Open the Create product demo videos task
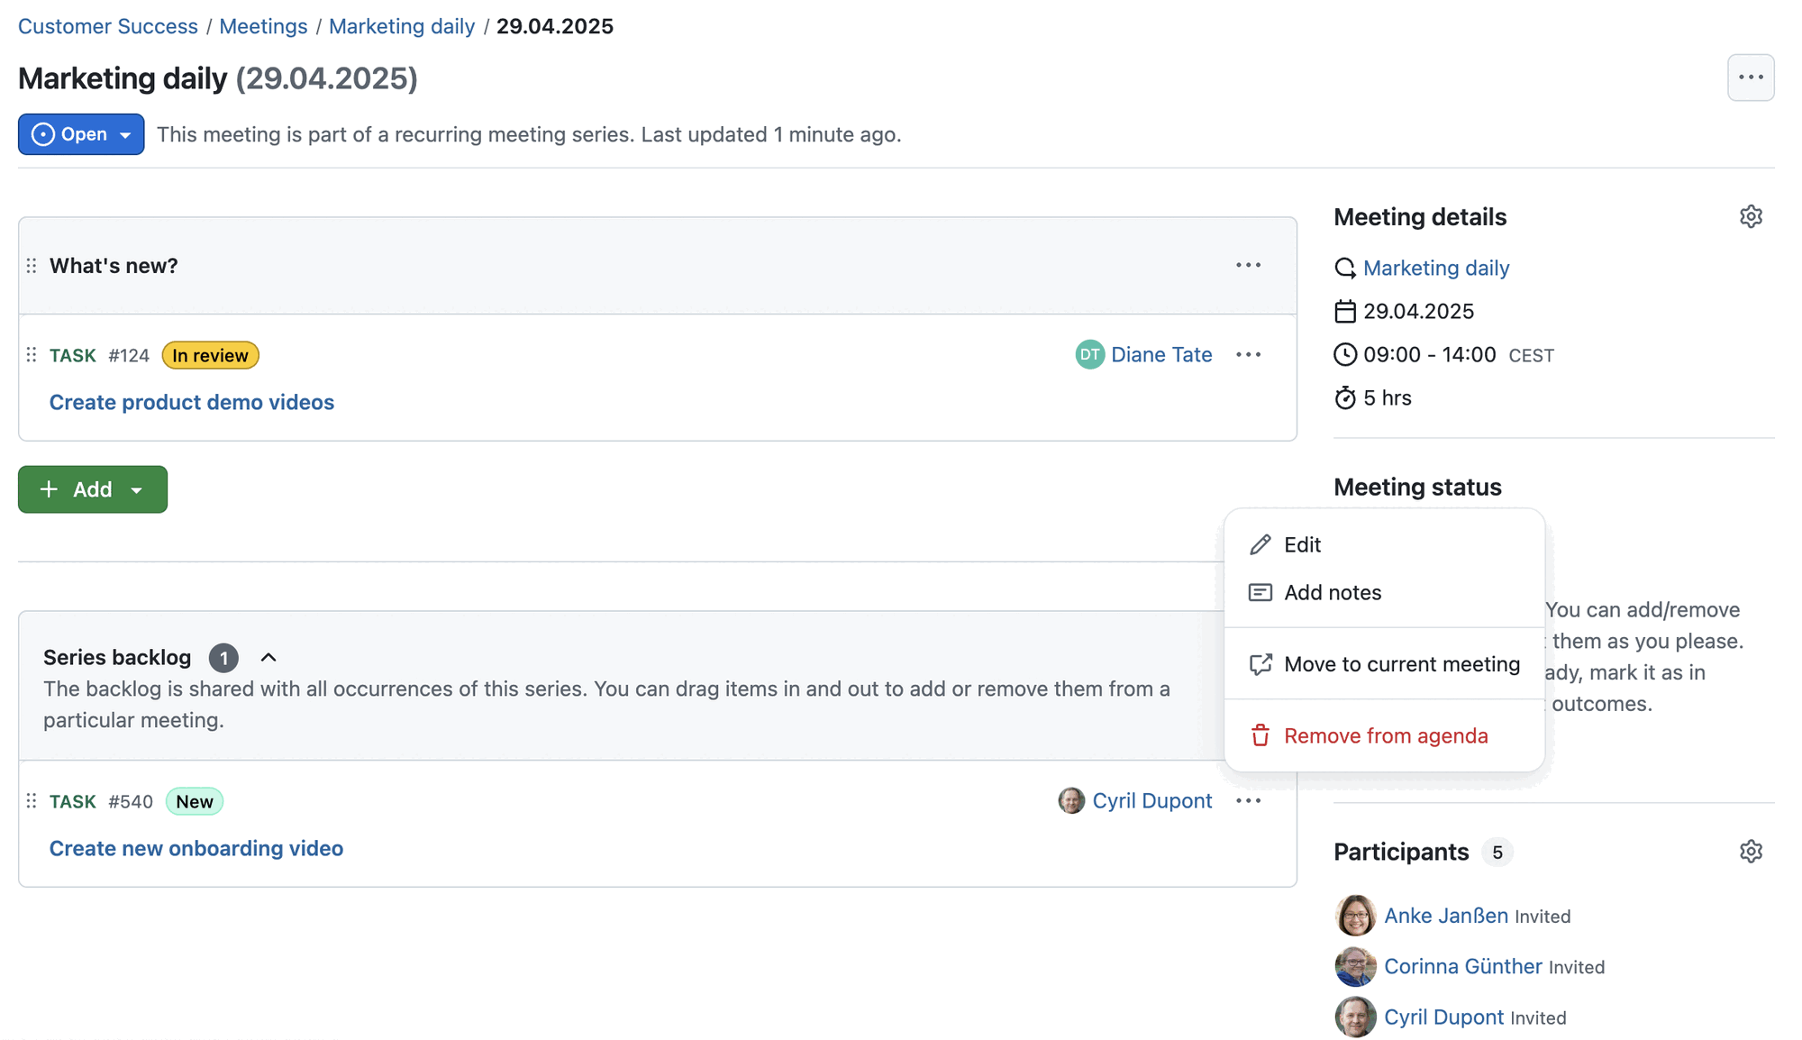Image resolution: width=1802 pixels, height=1040 pixels. pyautogui.click(x=191, y=402)
